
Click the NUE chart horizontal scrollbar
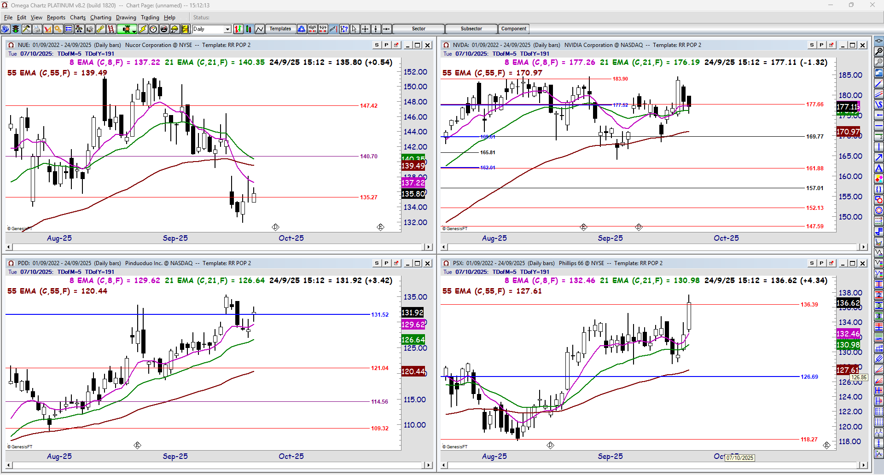click(219, 247)
